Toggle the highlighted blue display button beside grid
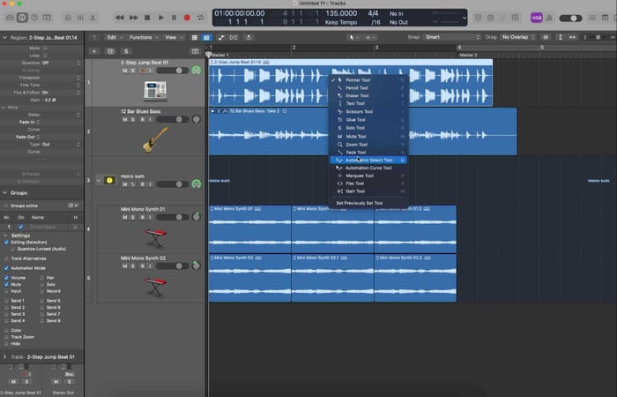The height and width of the screenshot is (397, 617). (206, 37)
